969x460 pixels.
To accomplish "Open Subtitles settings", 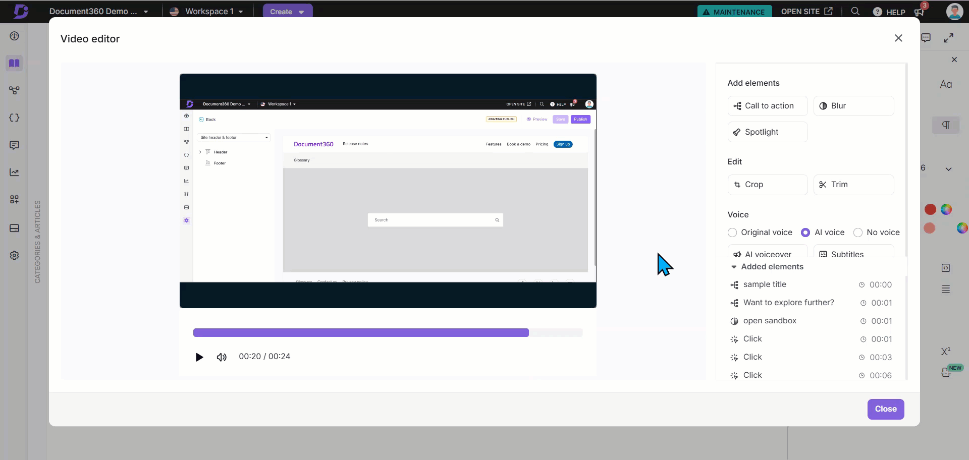I will point(854,252).
